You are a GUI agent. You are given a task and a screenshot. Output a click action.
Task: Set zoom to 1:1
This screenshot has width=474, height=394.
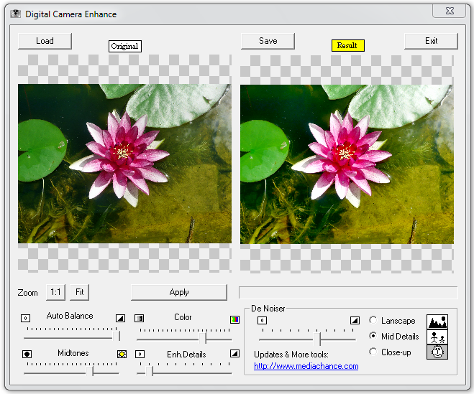point(55,292)
